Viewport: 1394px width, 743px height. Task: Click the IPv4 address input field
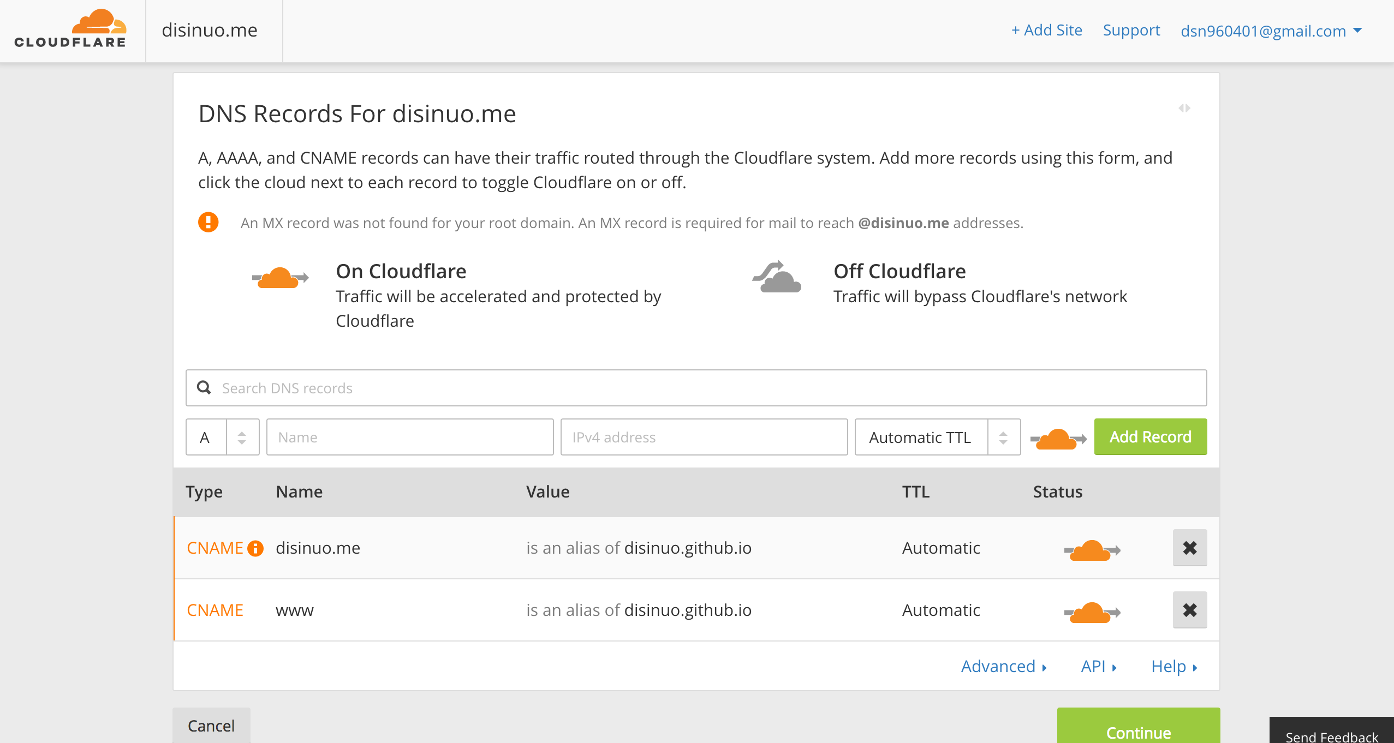coord(704,437)
